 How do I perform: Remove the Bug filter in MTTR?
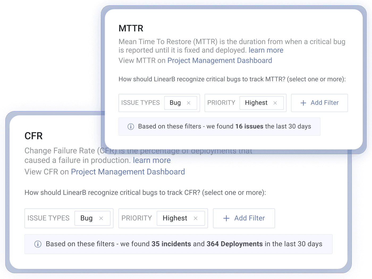pos(189,103)
